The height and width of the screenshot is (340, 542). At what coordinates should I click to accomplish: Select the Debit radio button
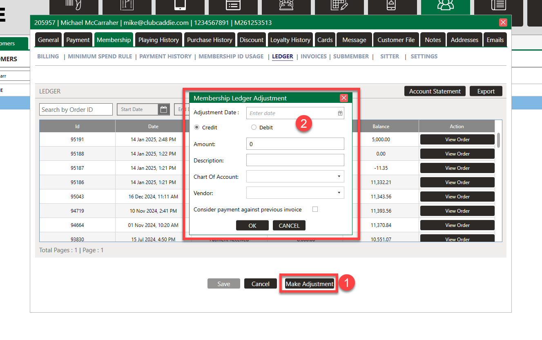pos(254,127)
